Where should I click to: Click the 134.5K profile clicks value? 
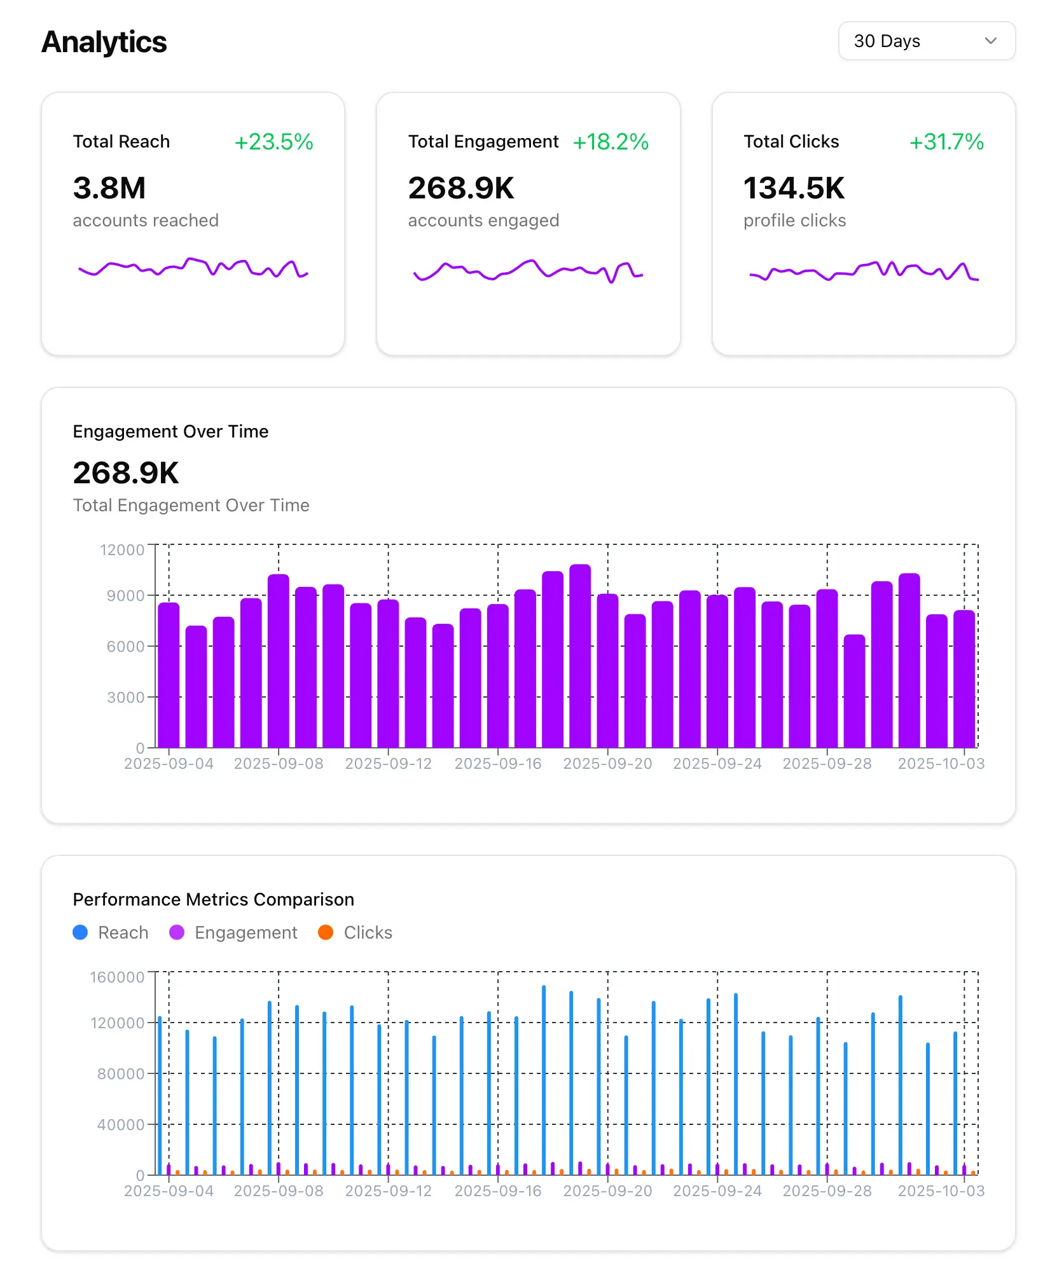pos(794,188)
